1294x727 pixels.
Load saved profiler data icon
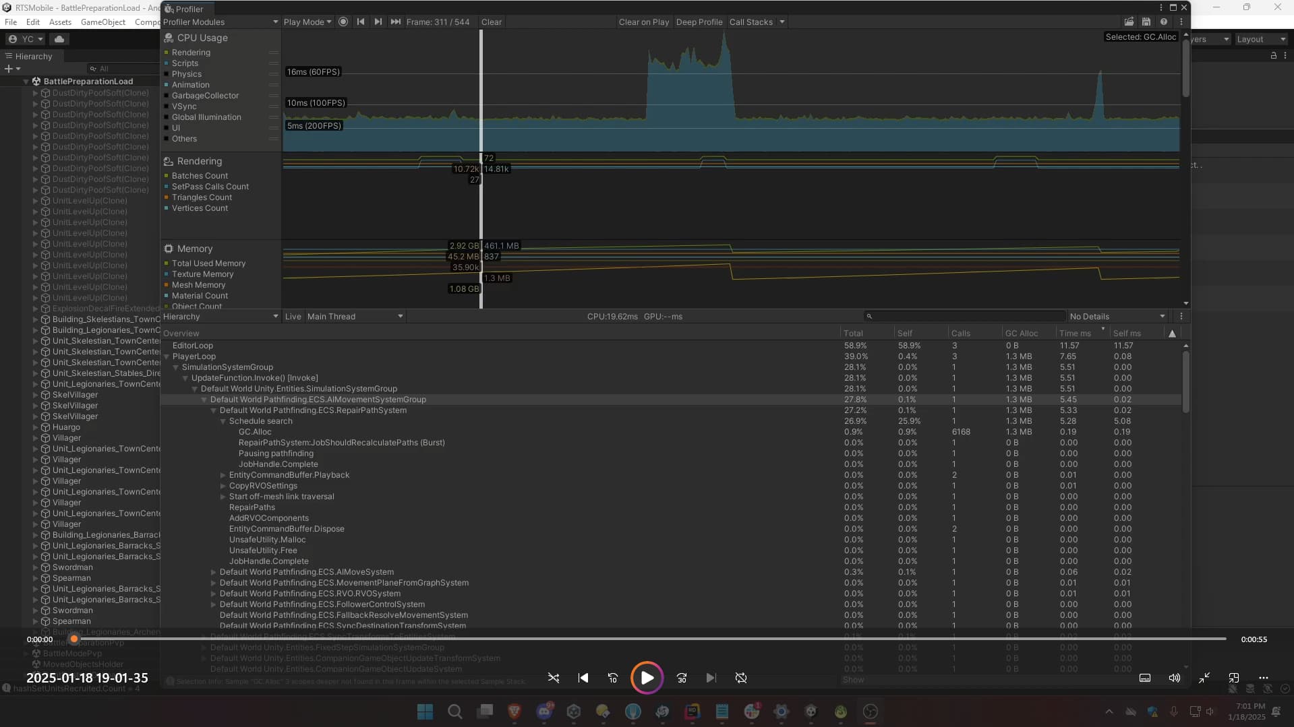(1129, 22)
